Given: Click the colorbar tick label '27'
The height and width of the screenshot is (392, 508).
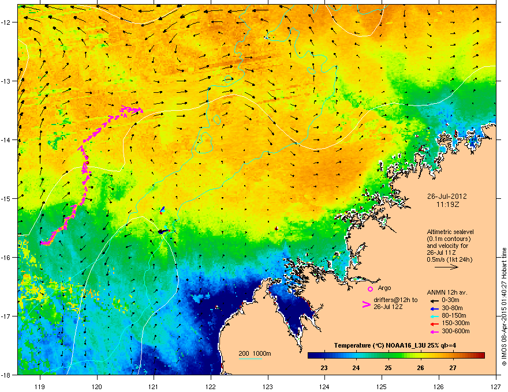Looking at the screenshot, I should (453, 368).
